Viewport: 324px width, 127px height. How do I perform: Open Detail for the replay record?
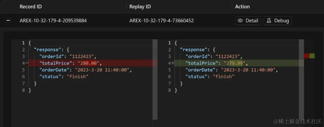click(248, 21)
